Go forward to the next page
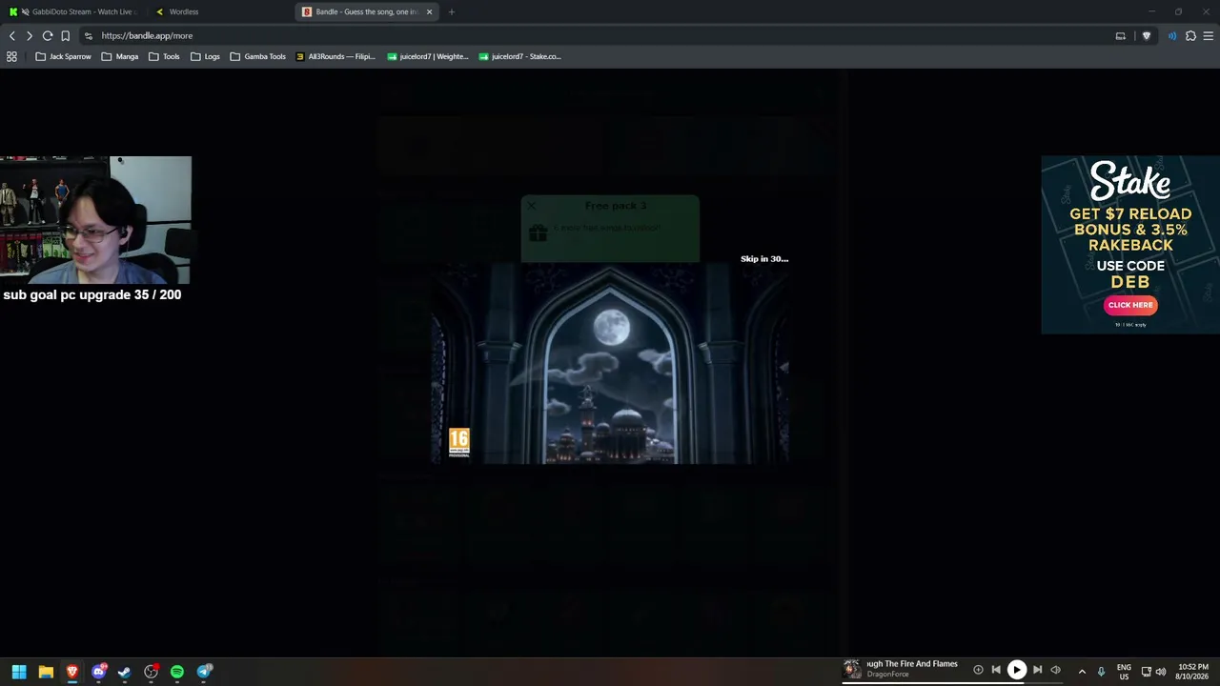This screenshot has height=686, width=1220. pyautogui.click(x=30, y=36)
